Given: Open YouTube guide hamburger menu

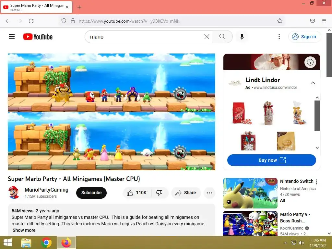Looking at the screenshot, I should [x=12, y=37].
